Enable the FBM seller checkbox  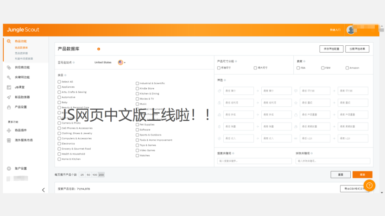[x=322, y=68]
